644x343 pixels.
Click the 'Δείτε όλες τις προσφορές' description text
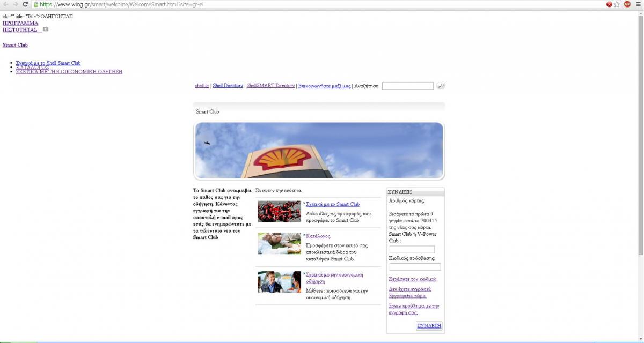coord(338,217)
